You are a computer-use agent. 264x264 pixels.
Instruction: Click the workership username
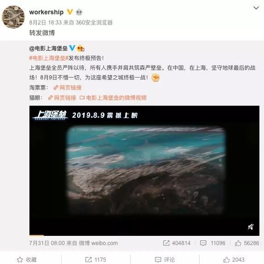pos(46,12)
